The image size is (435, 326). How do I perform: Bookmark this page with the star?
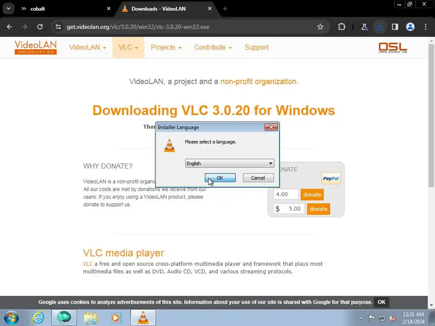coord(320,27)
